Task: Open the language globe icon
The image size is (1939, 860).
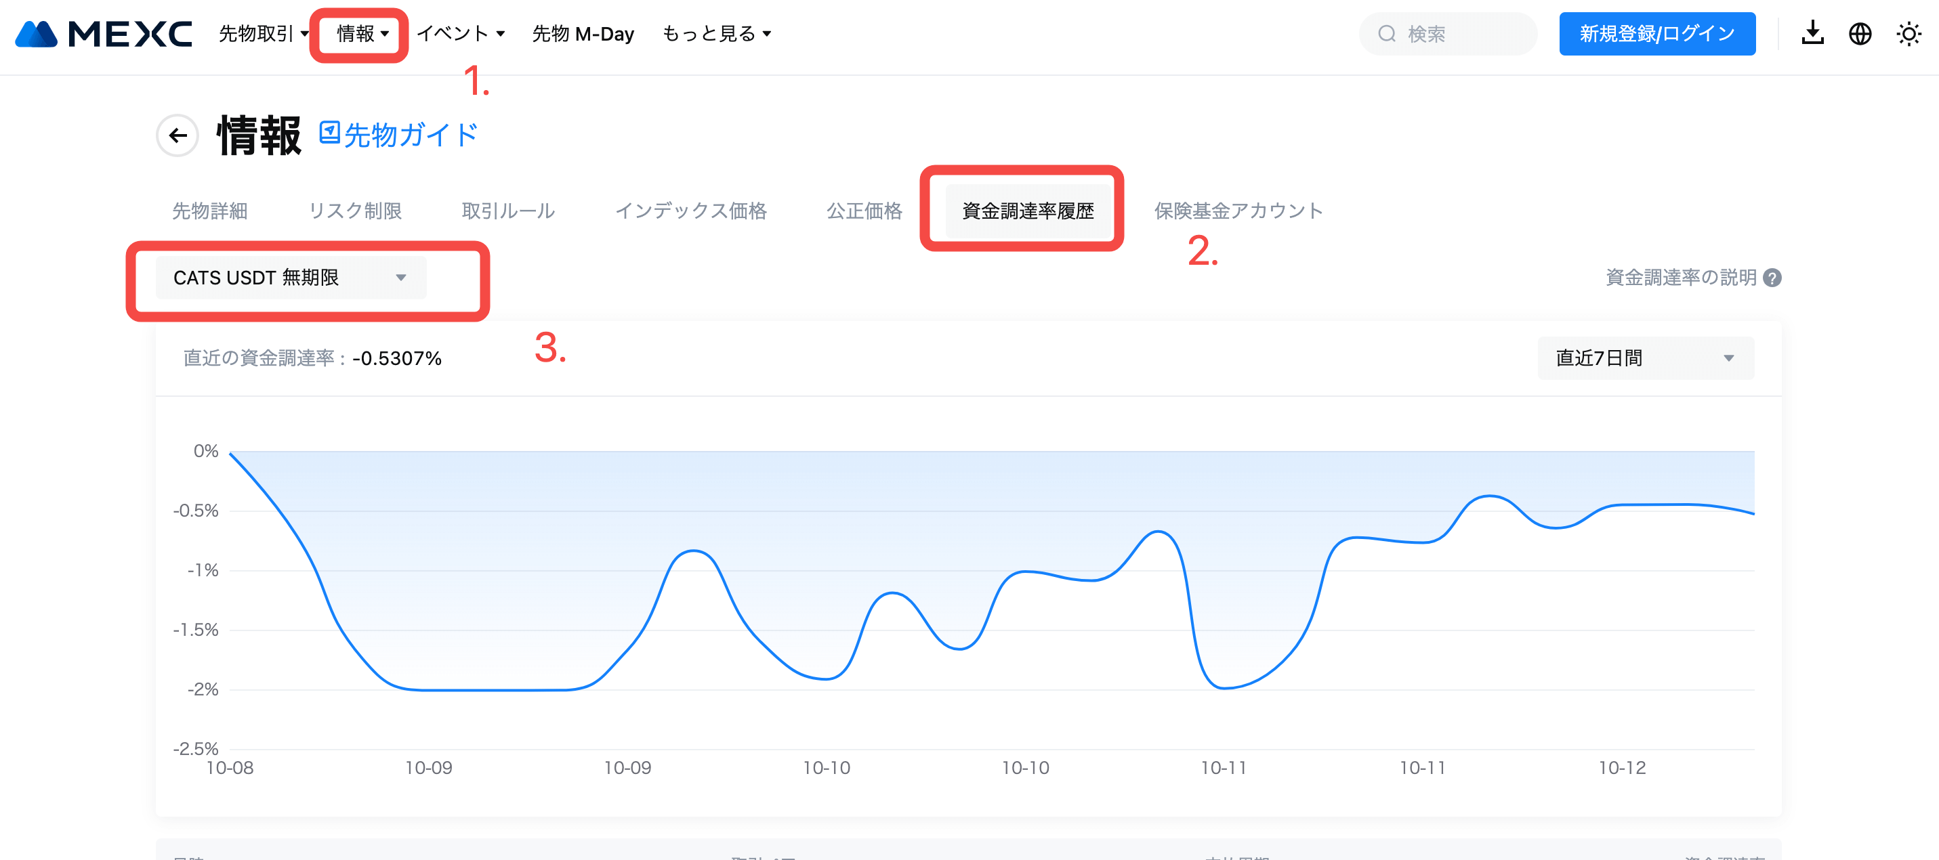Action: [1859, 34]
